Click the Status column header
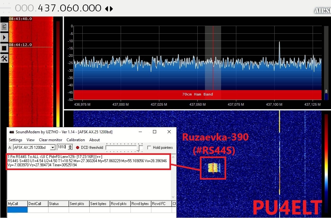 [59, 204]
